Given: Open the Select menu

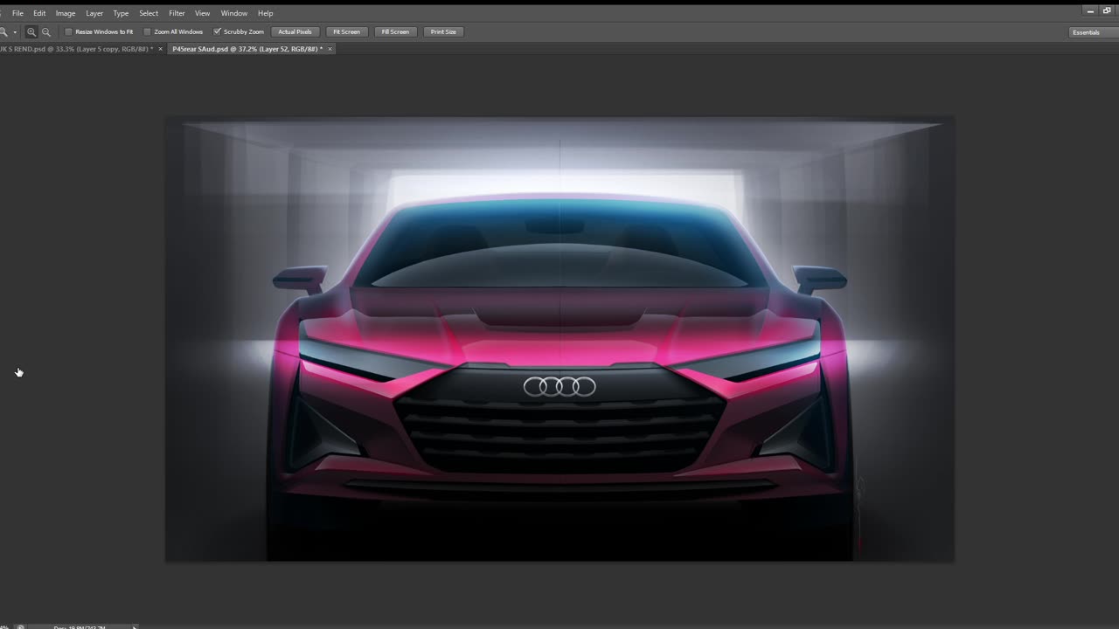Looking at the screenshot, I should 149,13.
